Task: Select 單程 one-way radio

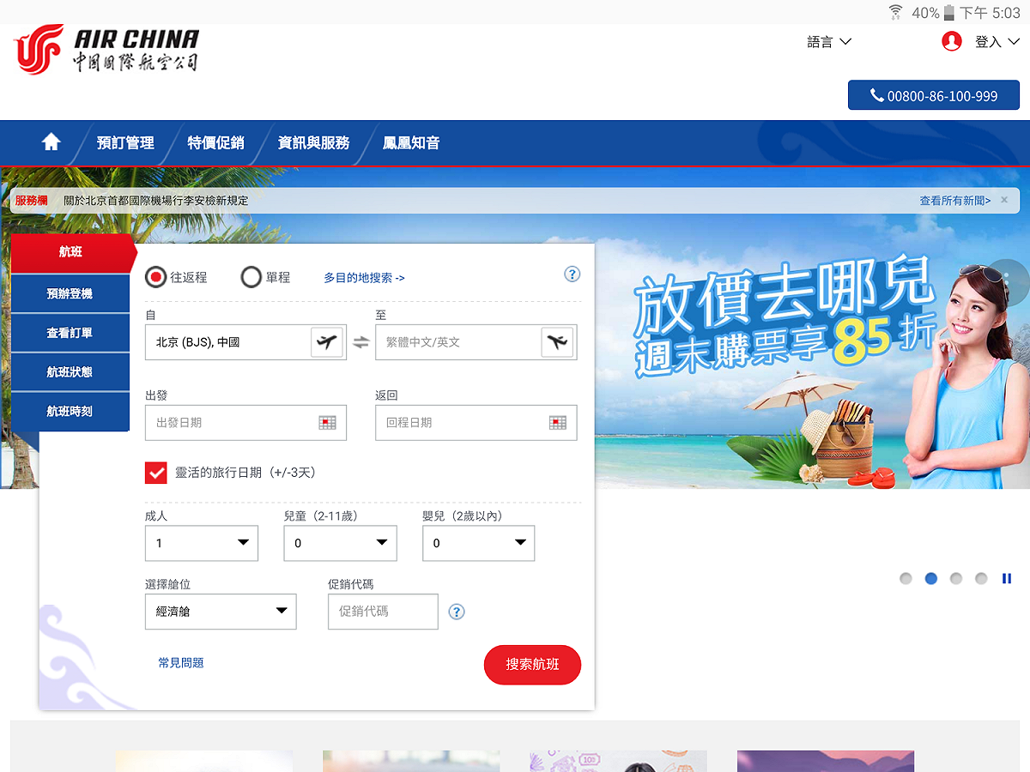Action: (x=251, y=277)
